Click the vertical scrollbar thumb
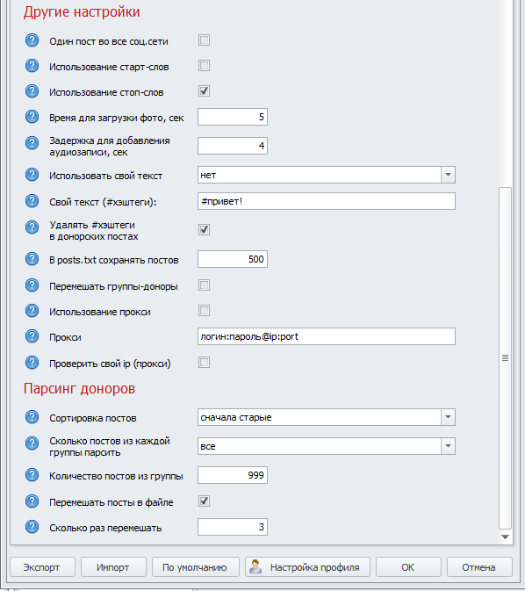Image resolution: width=525 pixels, height=591 pixels. coord(505,358)
